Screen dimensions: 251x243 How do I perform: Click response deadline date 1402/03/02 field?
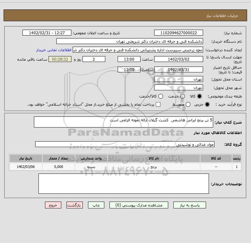pos(179,59)
